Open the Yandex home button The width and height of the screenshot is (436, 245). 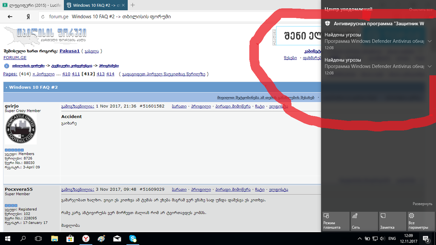pos(28,17)
